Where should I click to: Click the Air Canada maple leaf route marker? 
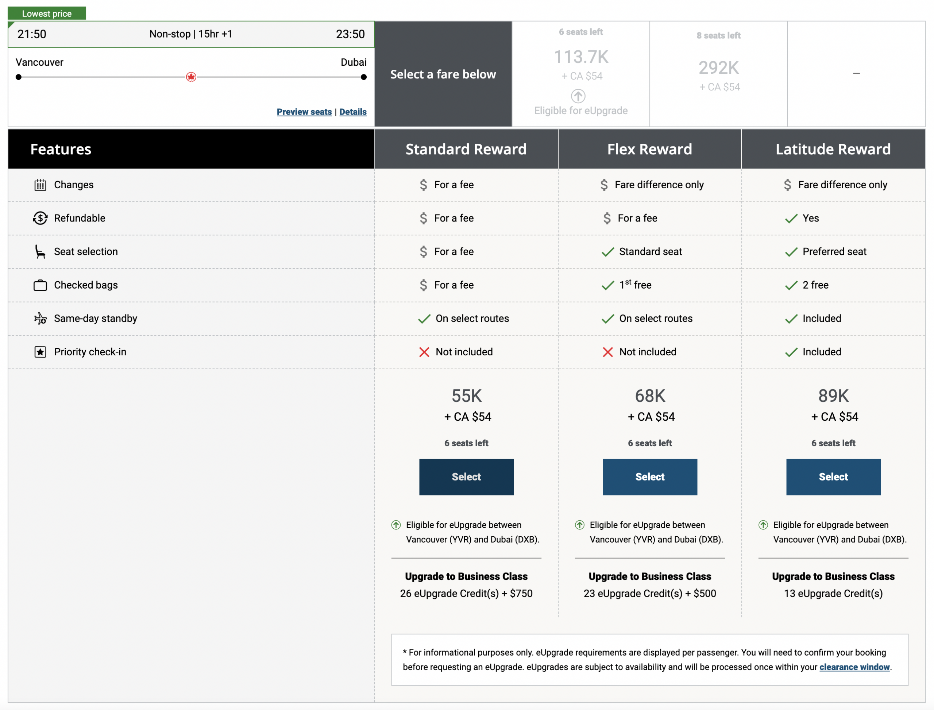191,77
